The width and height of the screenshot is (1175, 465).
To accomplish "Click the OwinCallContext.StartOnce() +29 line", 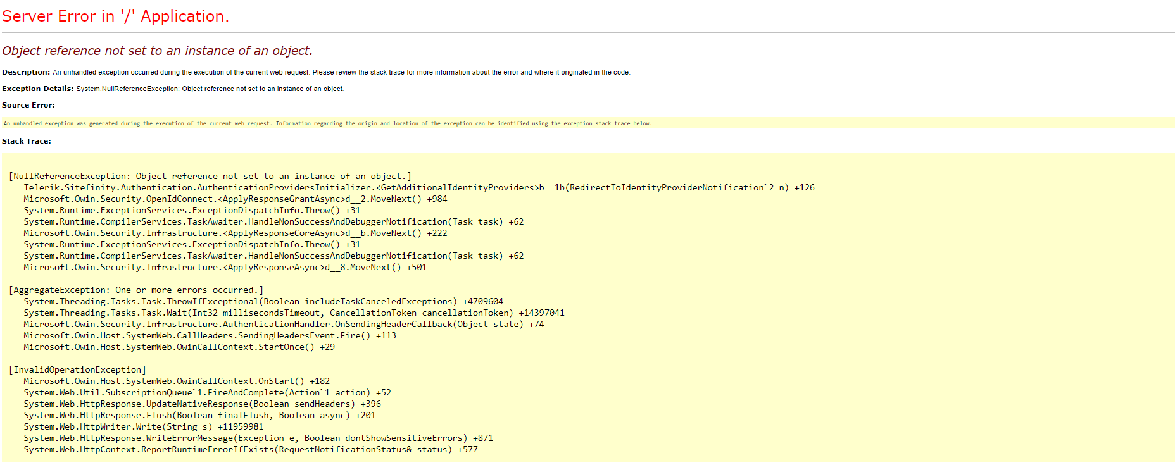I will [179, 347].
